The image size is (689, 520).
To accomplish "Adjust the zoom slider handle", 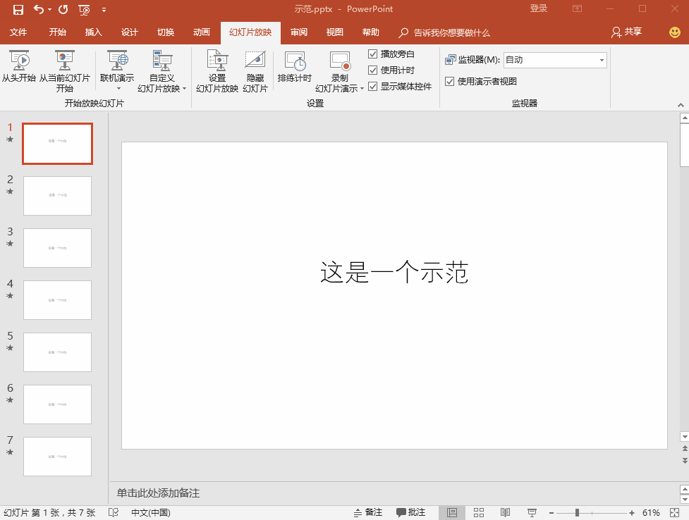I will (577, 512).
